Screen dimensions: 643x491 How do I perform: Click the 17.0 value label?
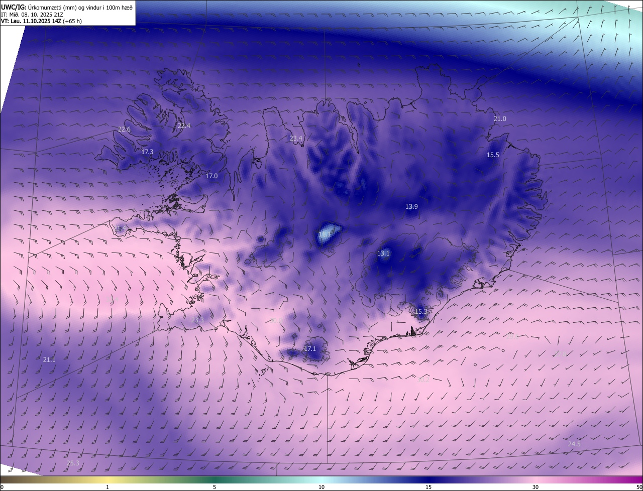point(211,176)
